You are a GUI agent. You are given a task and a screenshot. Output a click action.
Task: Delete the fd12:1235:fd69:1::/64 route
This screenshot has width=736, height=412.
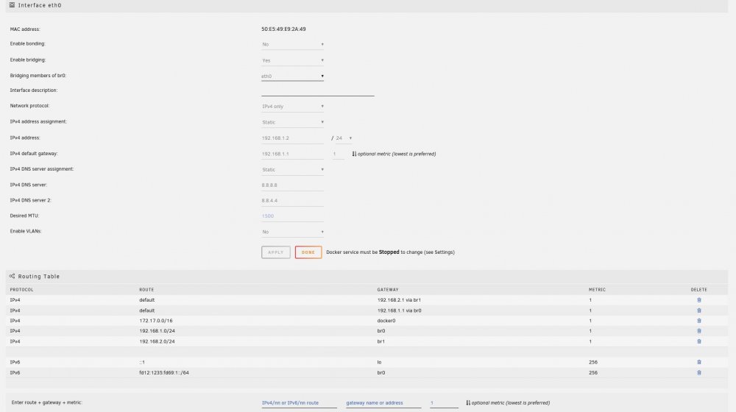pyautogui.click(x=699, y=372)
